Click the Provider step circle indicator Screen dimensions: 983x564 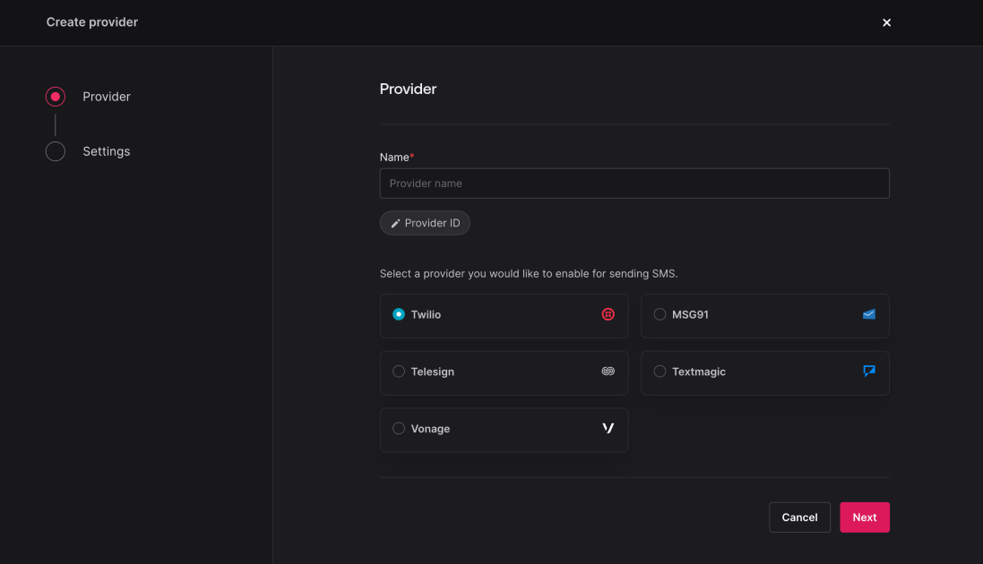[56, 97]
